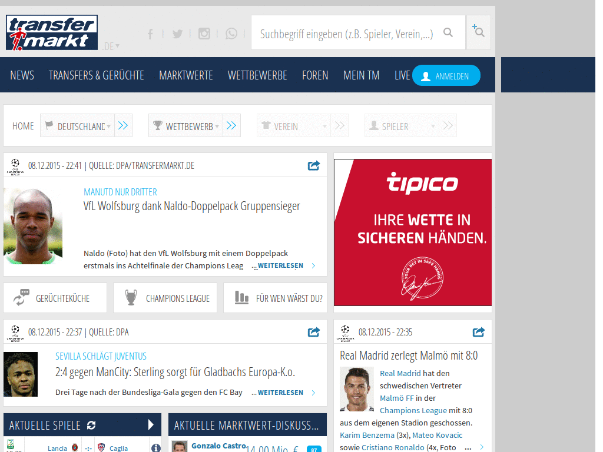The height and width of the screenshot is (452, 603).
Task: Click the Aktuelle Spiele play arrow
Action: coord(151,425)
